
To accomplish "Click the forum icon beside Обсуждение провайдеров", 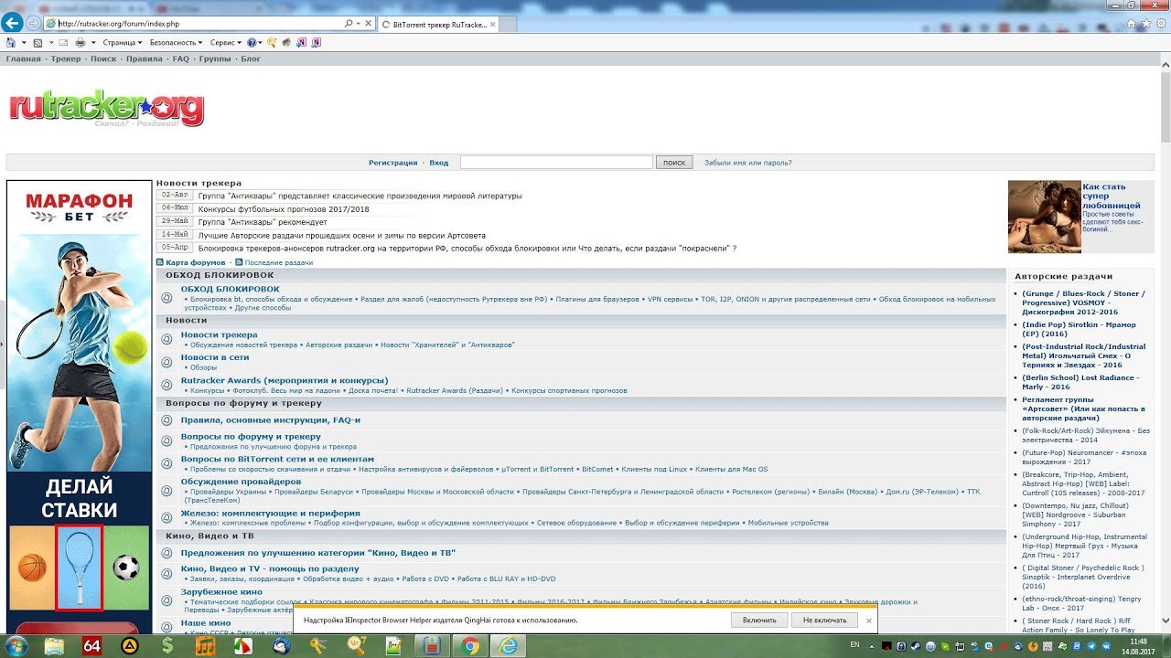I will pyautogui.click(x=167, y=485).
